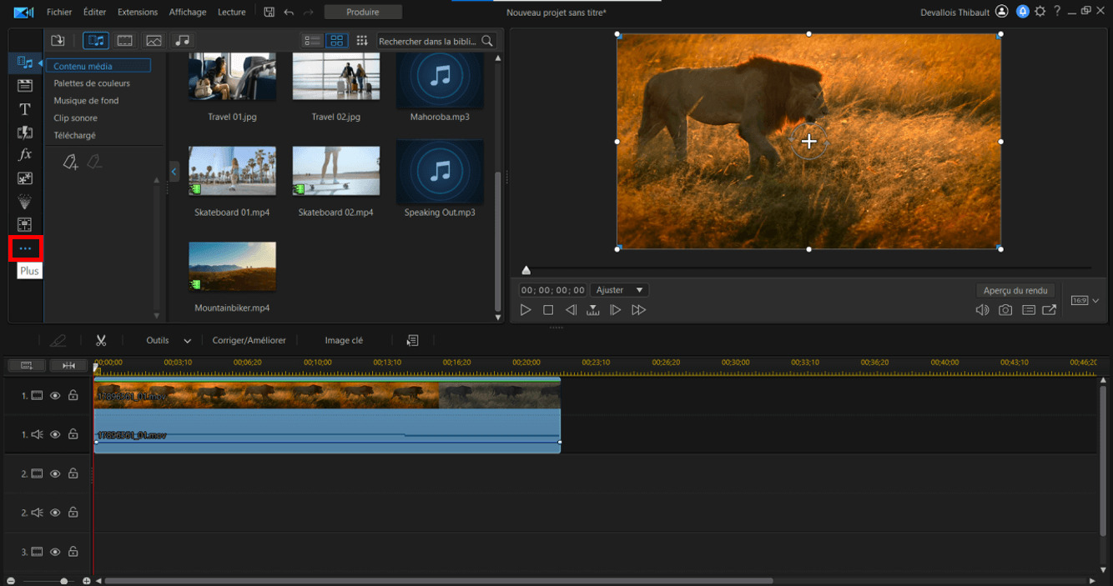Open the Project/Template room clapboard icon
The image size is (1113, 586).
(x=25, y=85)
